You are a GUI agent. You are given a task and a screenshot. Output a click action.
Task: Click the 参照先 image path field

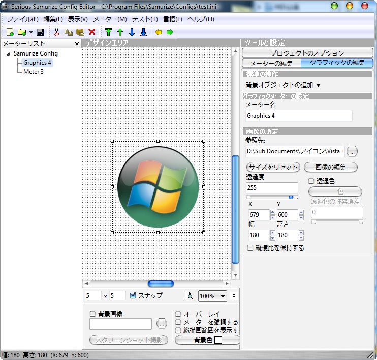pos(295,151)
